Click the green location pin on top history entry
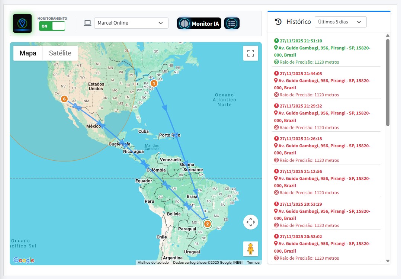This screenshot has width=401, height=279. coord(276,48)
